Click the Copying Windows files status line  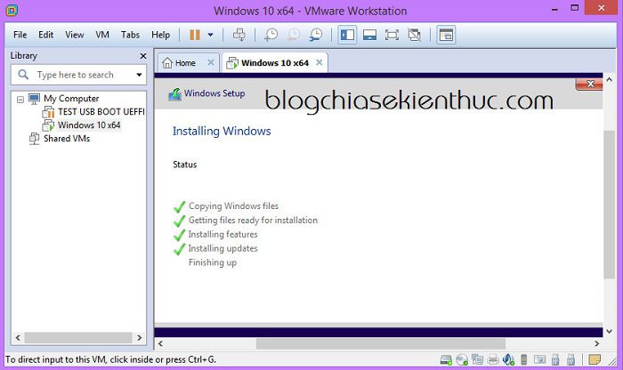click(233, 206)
